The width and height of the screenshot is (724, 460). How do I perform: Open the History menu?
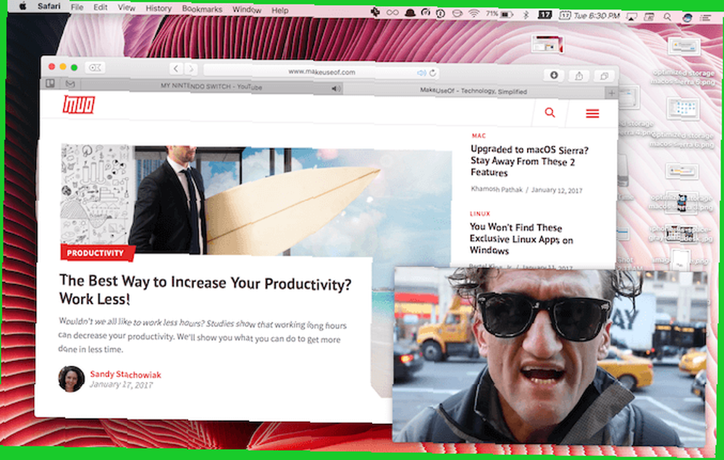(159, 8)
